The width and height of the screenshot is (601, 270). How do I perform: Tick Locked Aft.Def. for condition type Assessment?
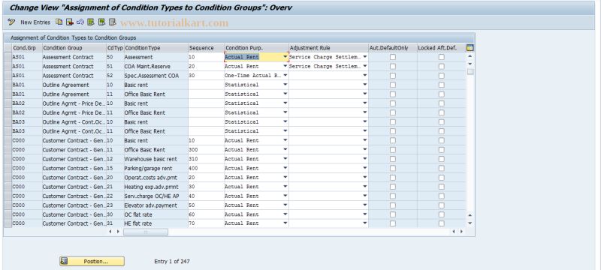tap(442, 57)
